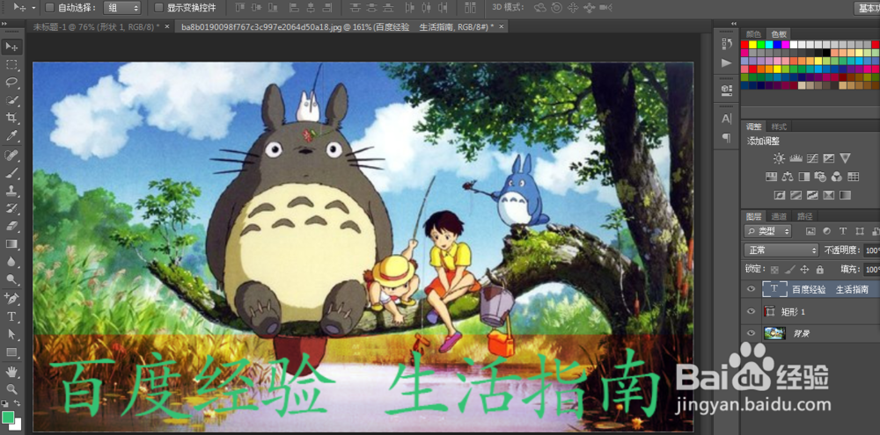Viewport: 880px width, 435px height.
Task: Open the 类型 layer filter dropdown
Action: (767, 231)
